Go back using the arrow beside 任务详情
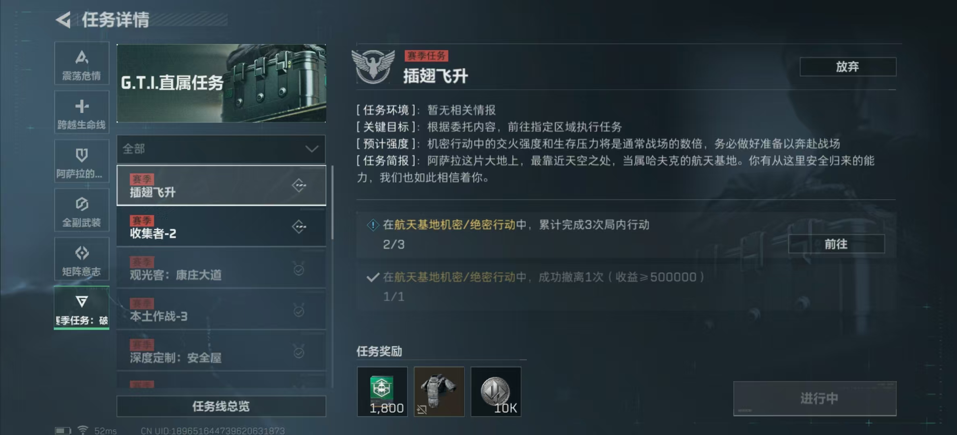The width and height of the screenshot is (957, 435). tap(63, 19)
